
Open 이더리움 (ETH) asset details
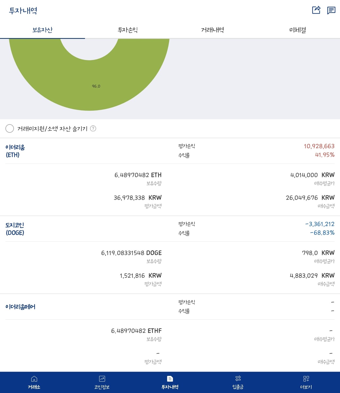[x=15, y=151]
